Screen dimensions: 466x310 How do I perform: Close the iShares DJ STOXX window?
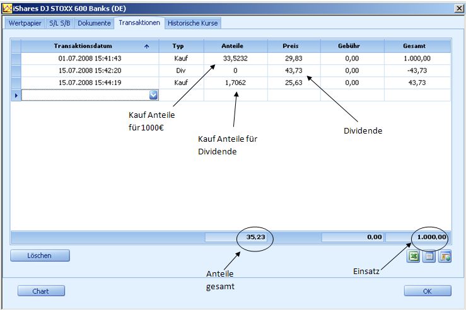(459, 9)
